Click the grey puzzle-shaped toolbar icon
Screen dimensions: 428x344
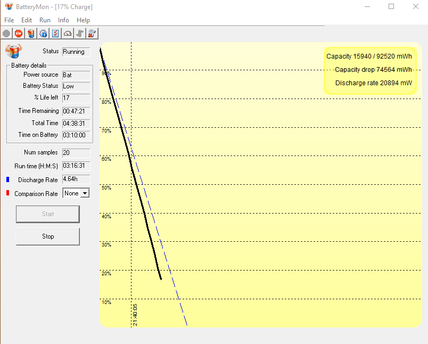(80, 34)
